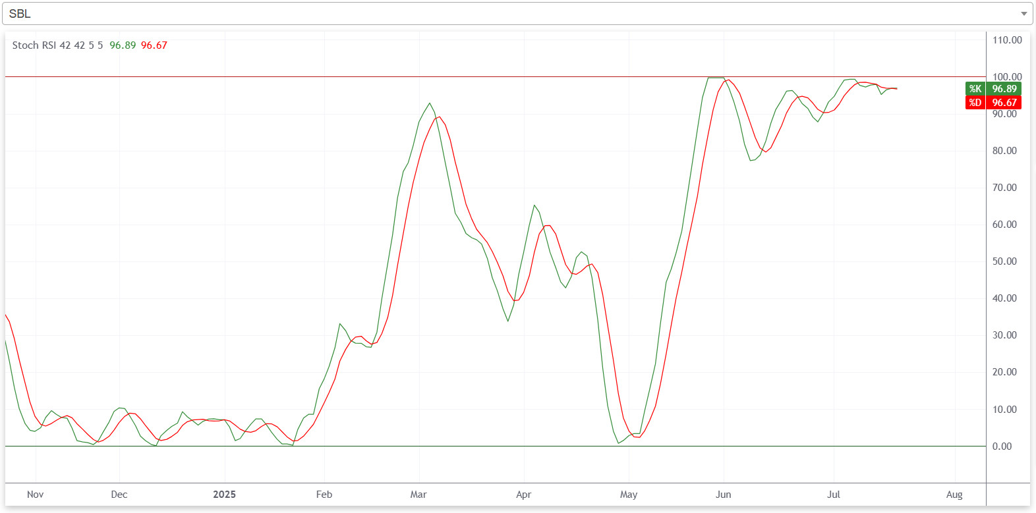Select the red %D 96.67 price label
Image resolution: width=1036 pixels, height=513 pixels.
(x=993, y=103)
